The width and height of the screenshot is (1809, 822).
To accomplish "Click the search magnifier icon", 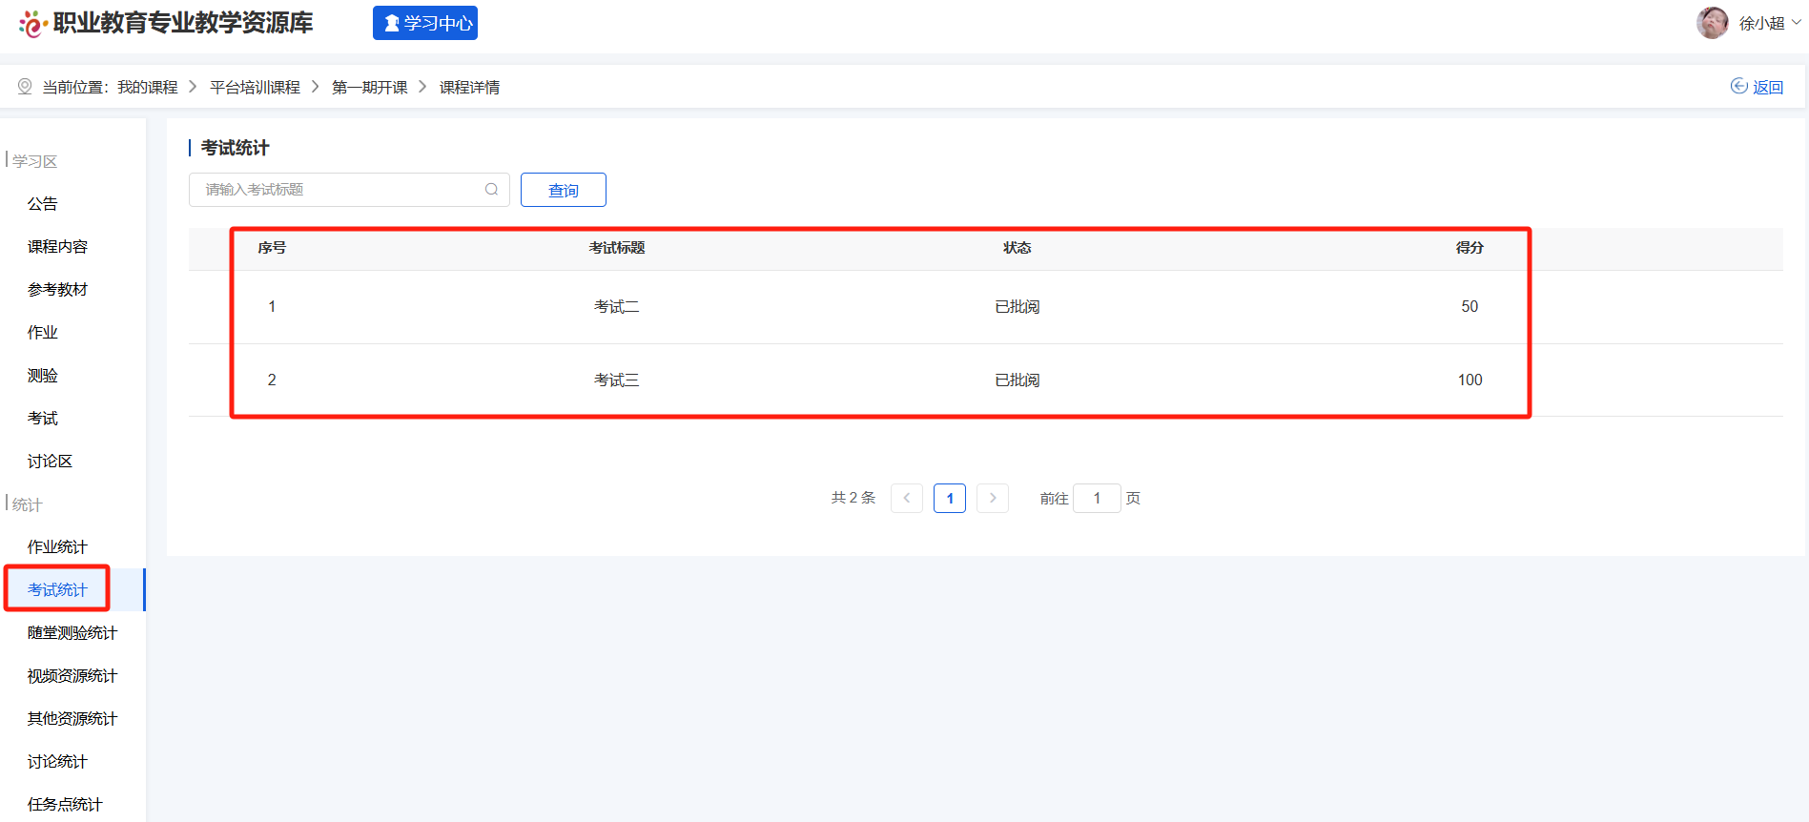I will pyautogui.click(x=491, y=190).
